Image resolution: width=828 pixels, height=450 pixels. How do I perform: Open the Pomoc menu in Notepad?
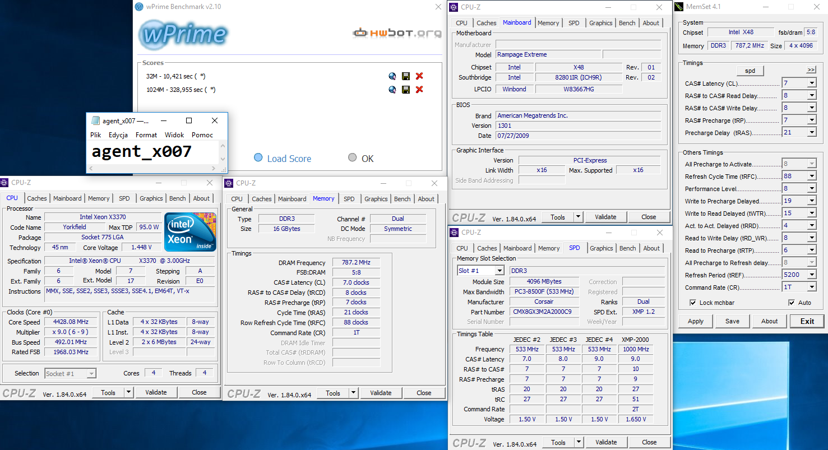pos(202,135)
